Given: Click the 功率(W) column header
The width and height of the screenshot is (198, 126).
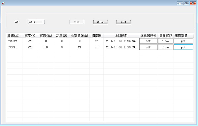Looking at the screenshot, I should (62, 36).
